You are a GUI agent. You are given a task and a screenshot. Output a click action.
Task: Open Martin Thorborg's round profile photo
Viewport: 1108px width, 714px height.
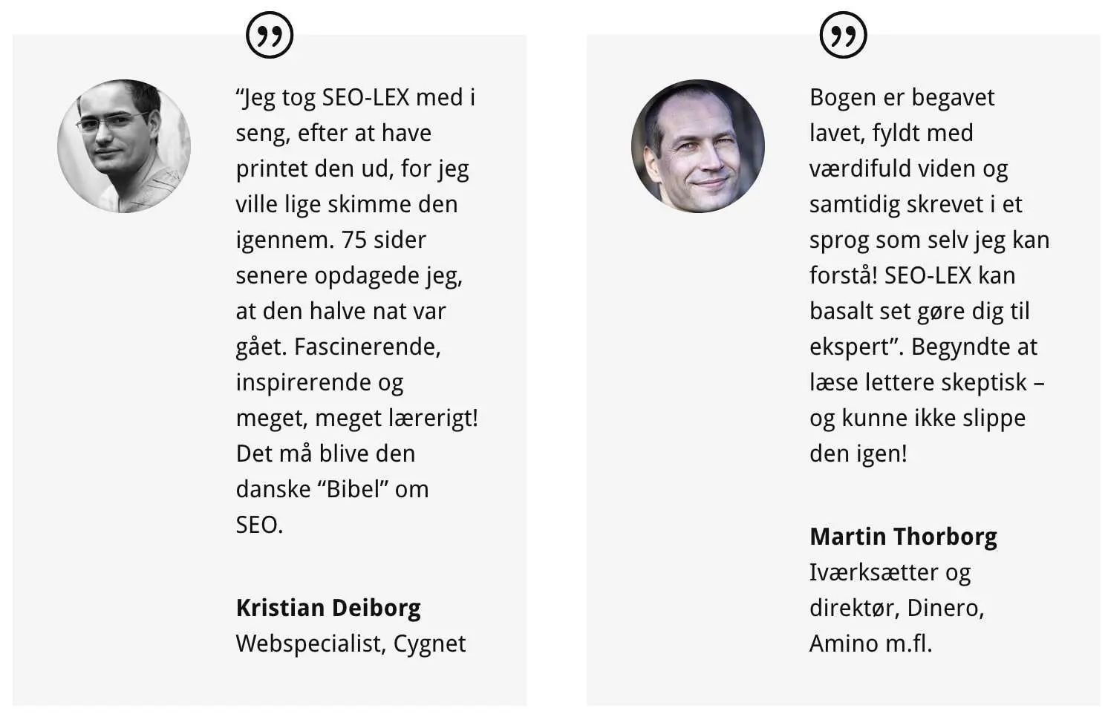[x=698, y=146]
